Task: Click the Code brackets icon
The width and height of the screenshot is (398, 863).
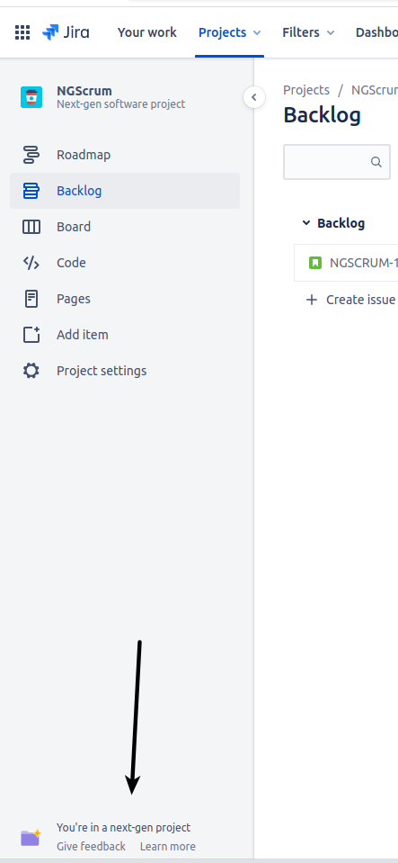Action: click(31, 263)
